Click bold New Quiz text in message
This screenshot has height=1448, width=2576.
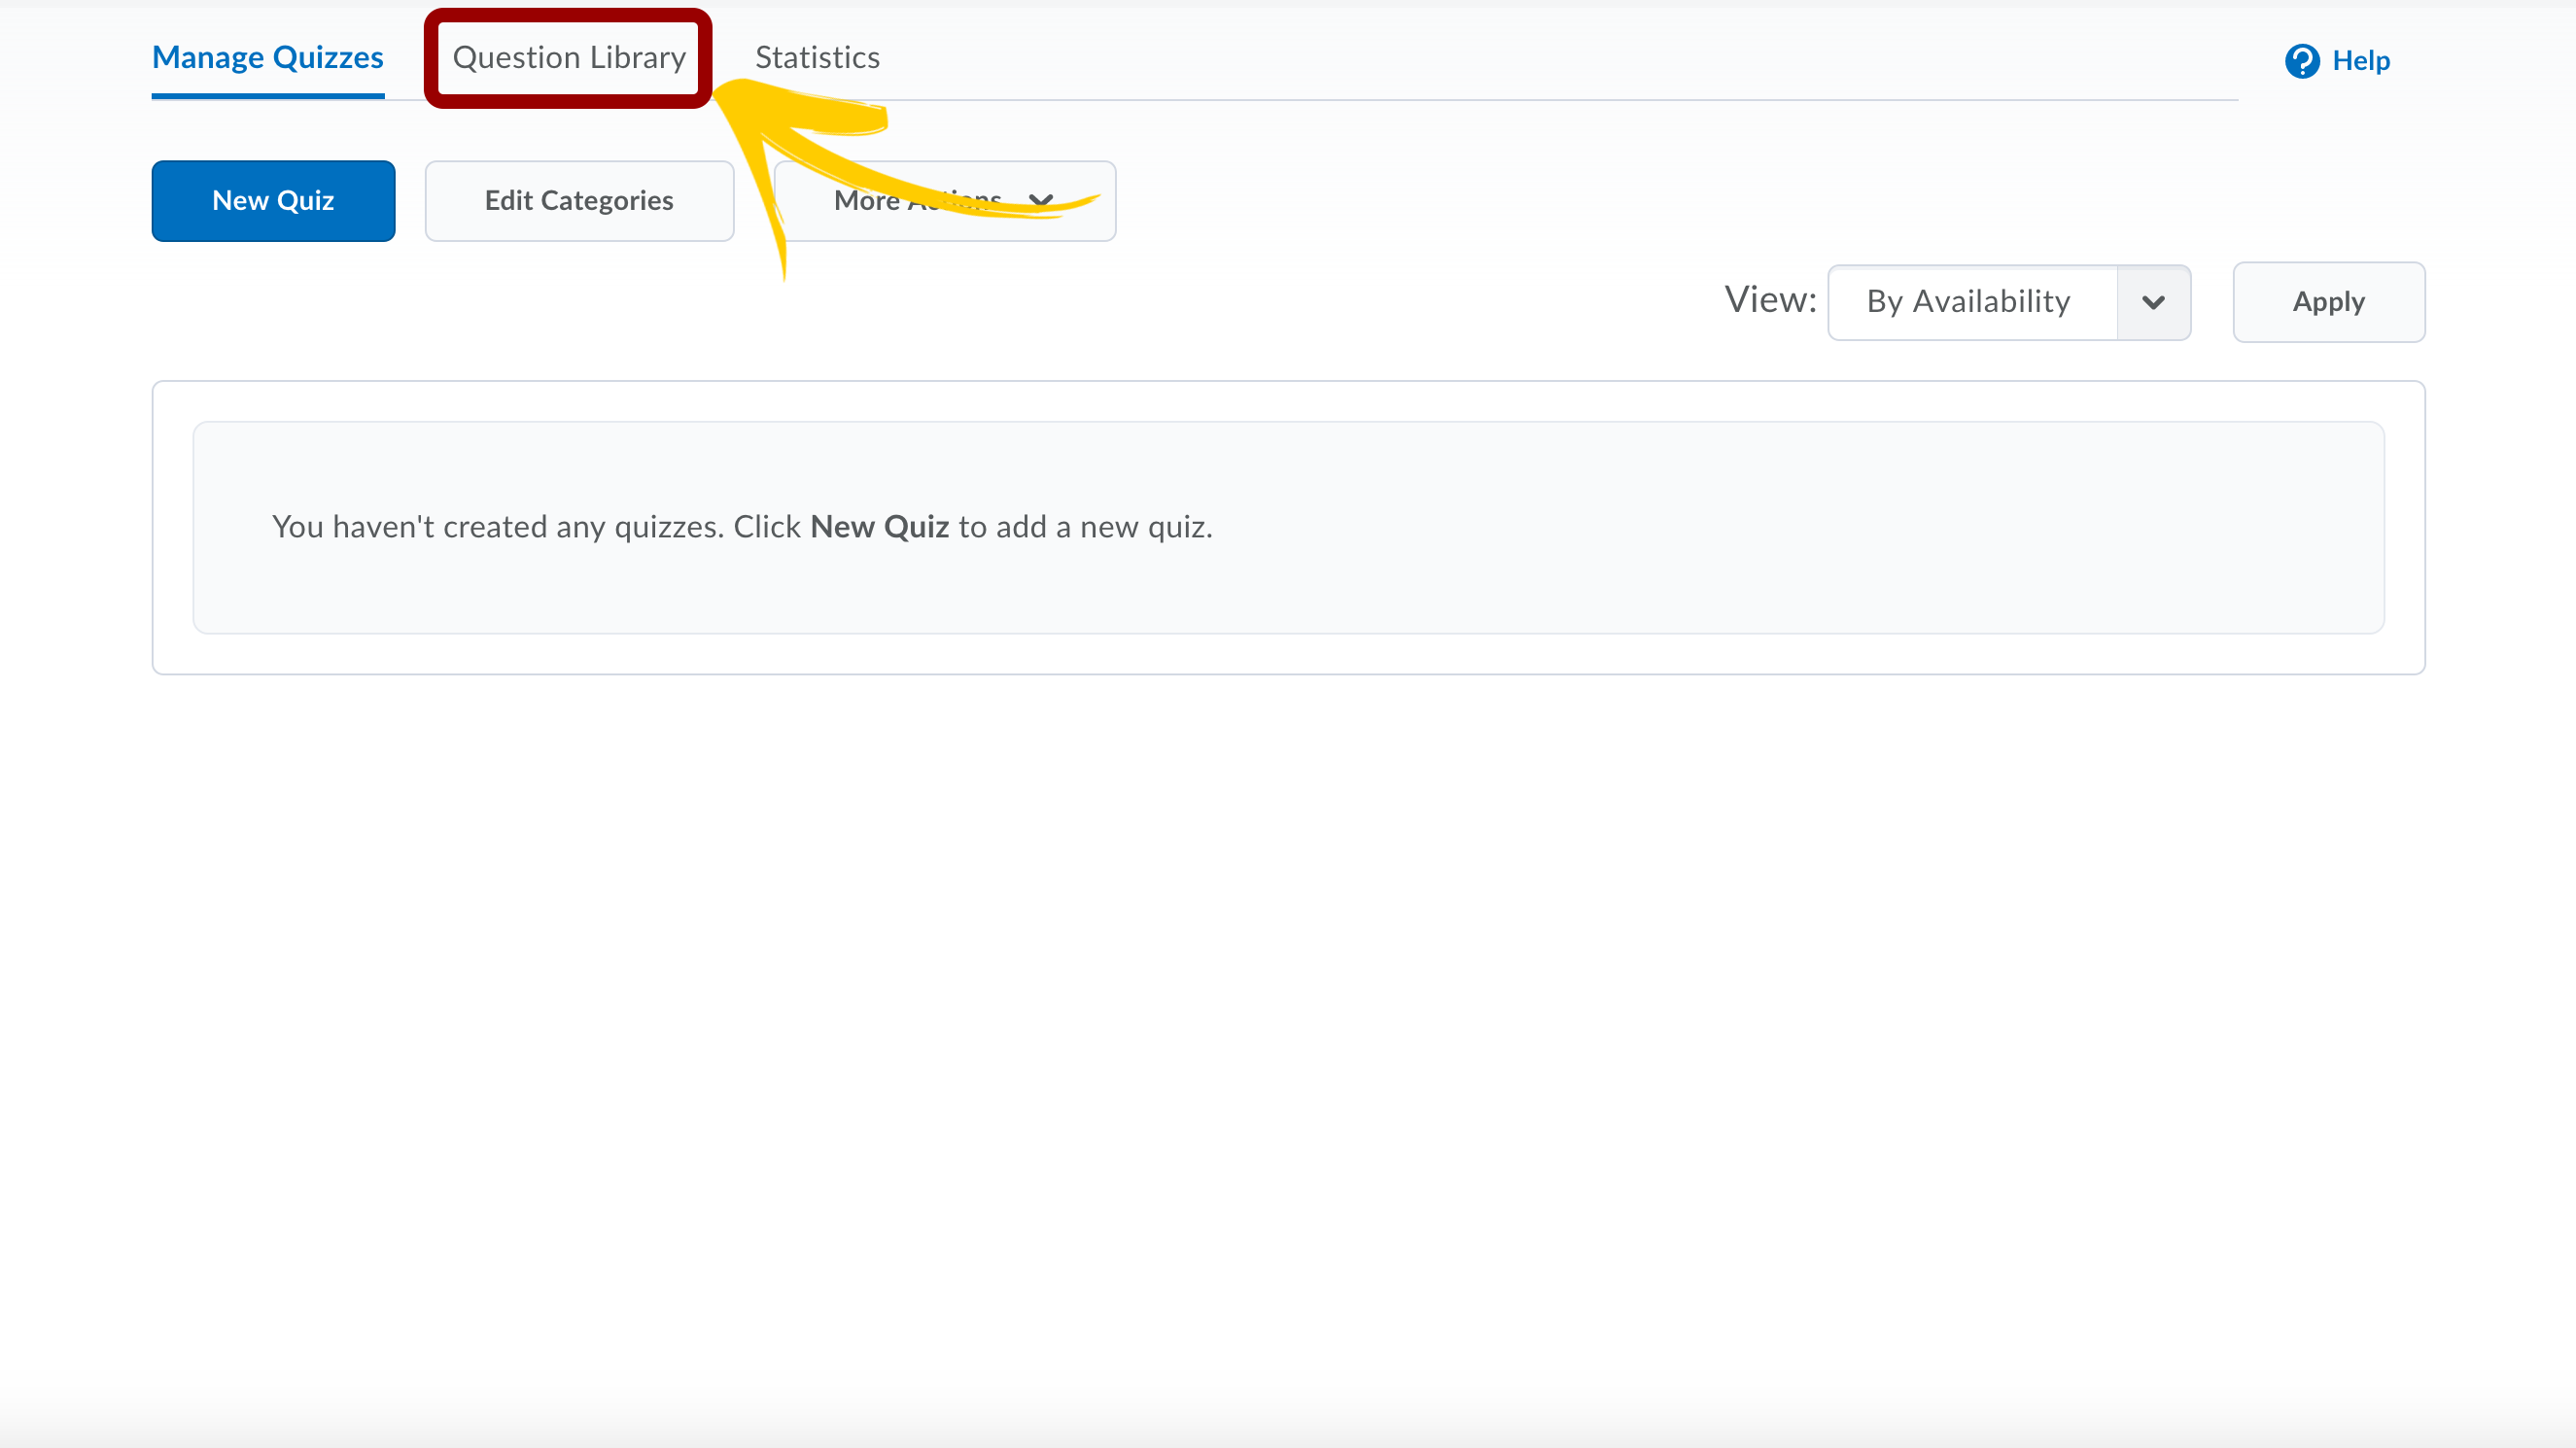(x=879, y=527)
